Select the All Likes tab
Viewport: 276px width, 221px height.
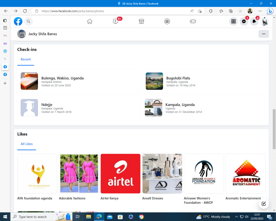click(27, 144)
